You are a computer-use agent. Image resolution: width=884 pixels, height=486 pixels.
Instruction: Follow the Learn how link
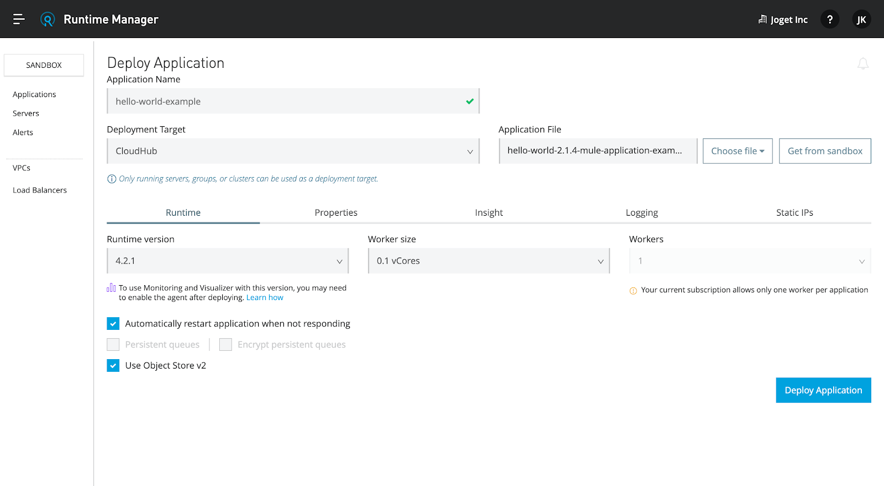(265, 297)
